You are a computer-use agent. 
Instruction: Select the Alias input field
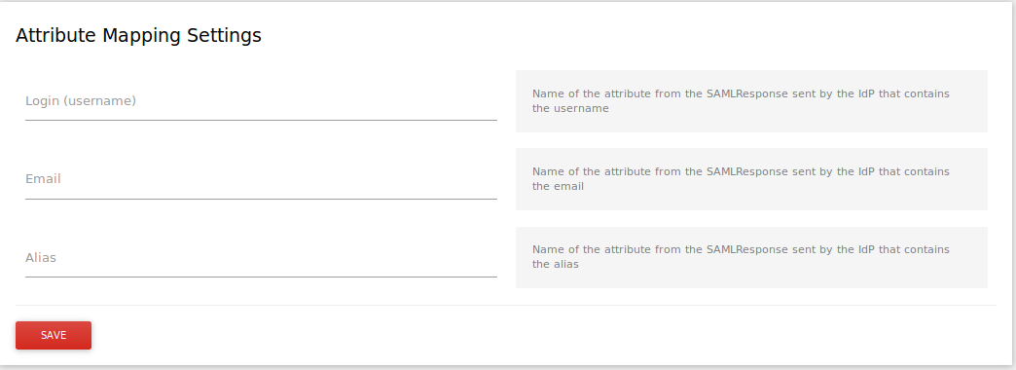click(261, 257)
